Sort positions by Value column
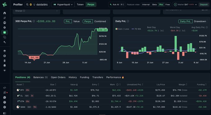 point(74,85)
